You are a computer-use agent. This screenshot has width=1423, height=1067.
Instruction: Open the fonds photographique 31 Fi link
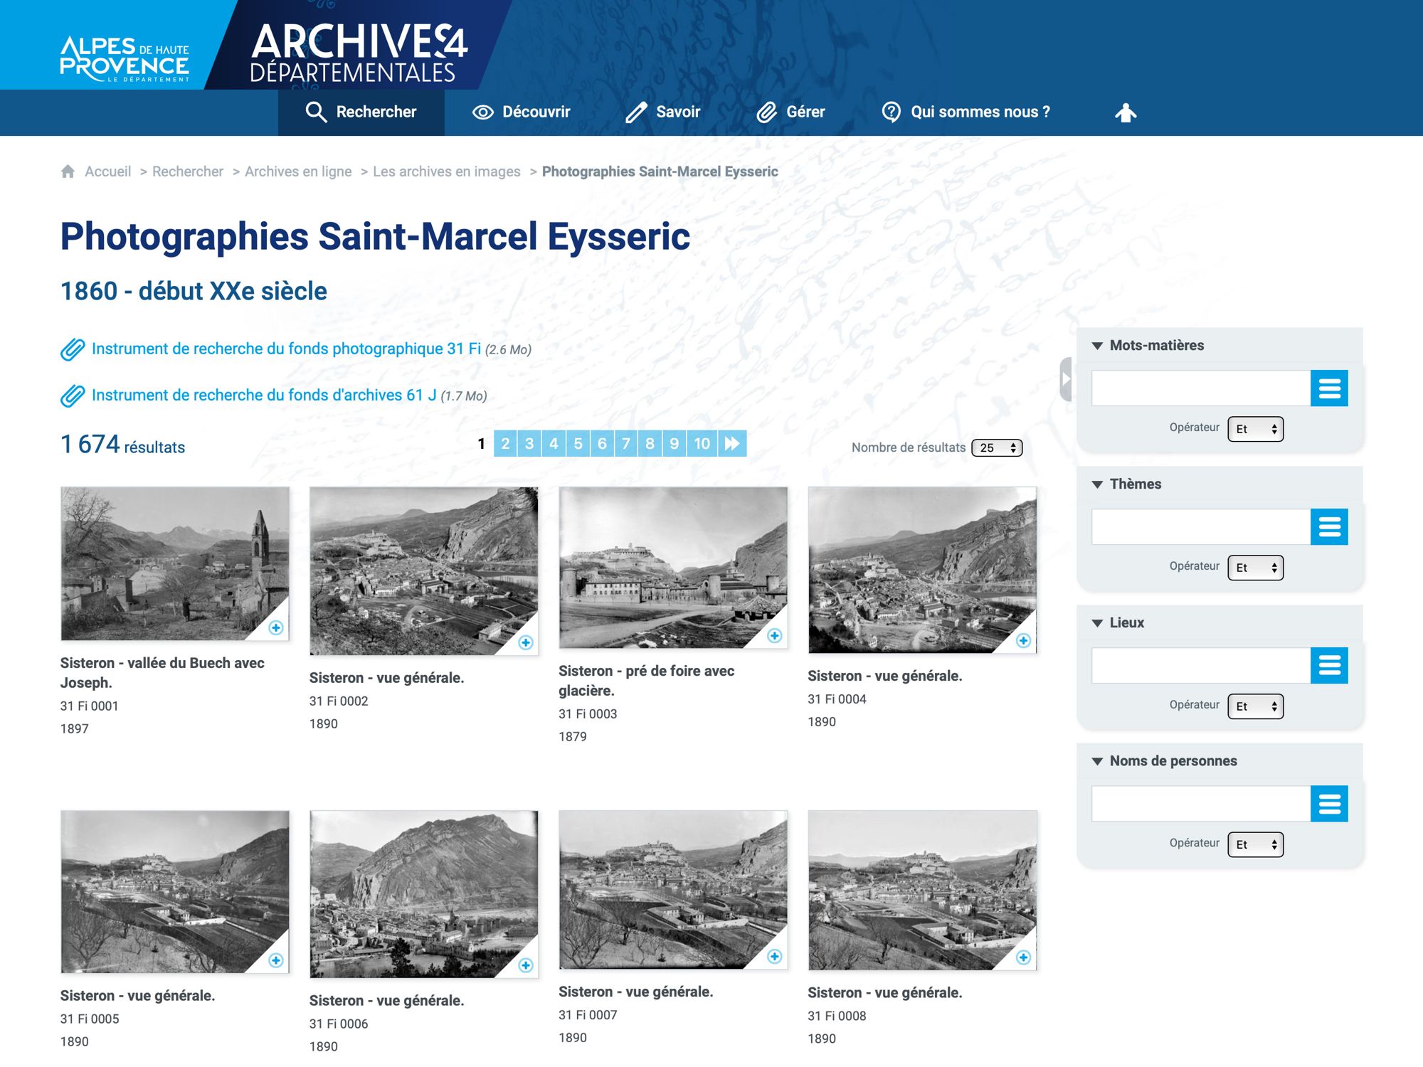[x=286, y=349]
